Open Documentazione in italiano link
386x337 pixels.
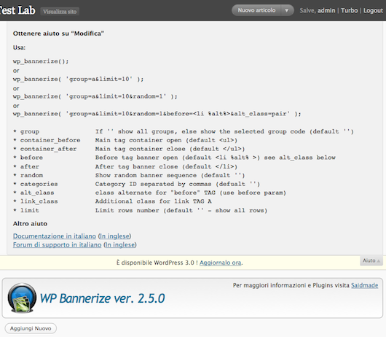point(55,236)
